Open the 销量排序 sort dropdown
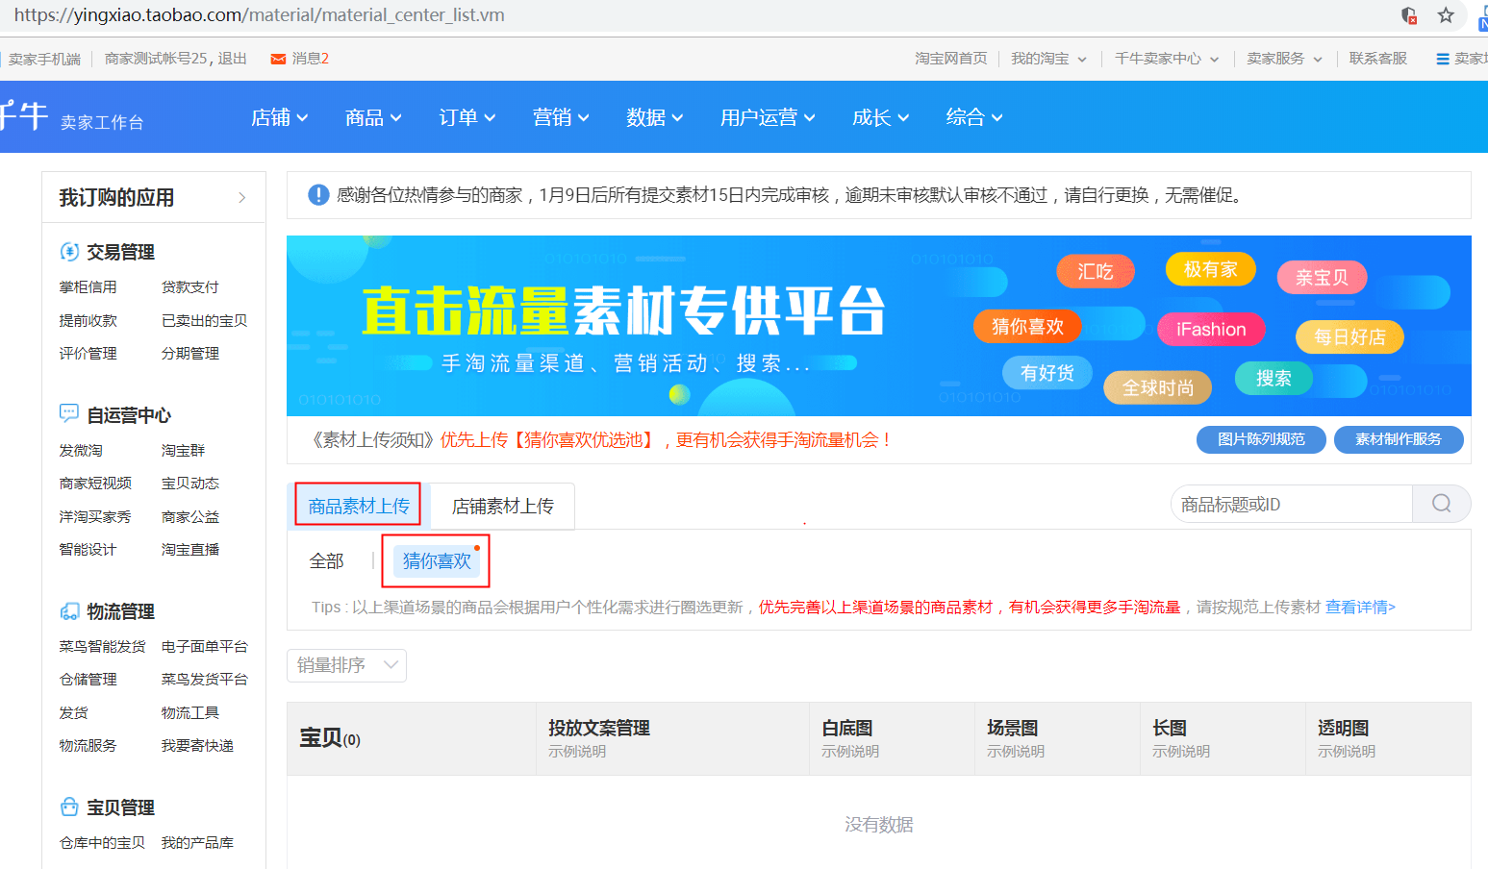Viewport: 1488px width, 869px height. tap(346, 665)
